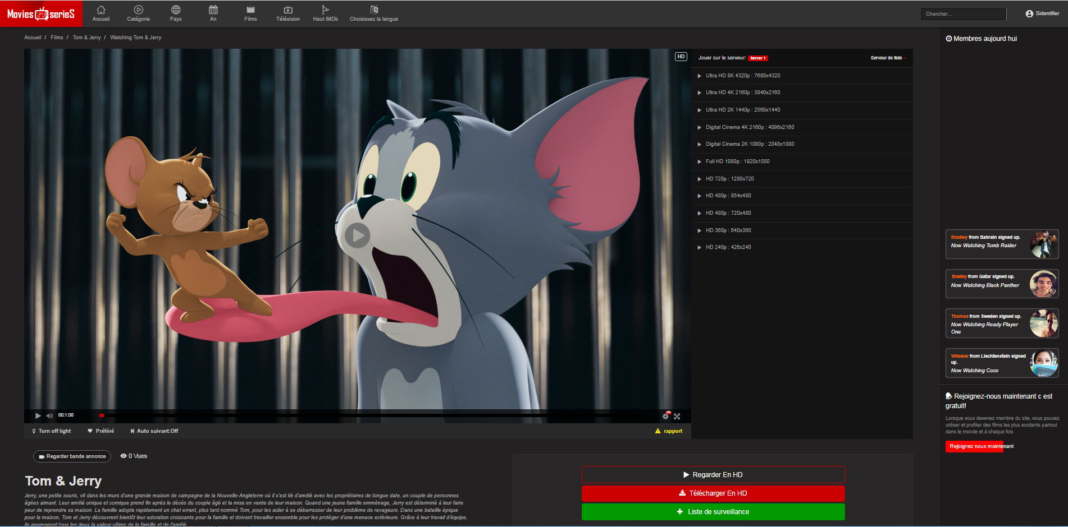
Task: Toggle Préféré favorite heart
Action: click(101, 431)
